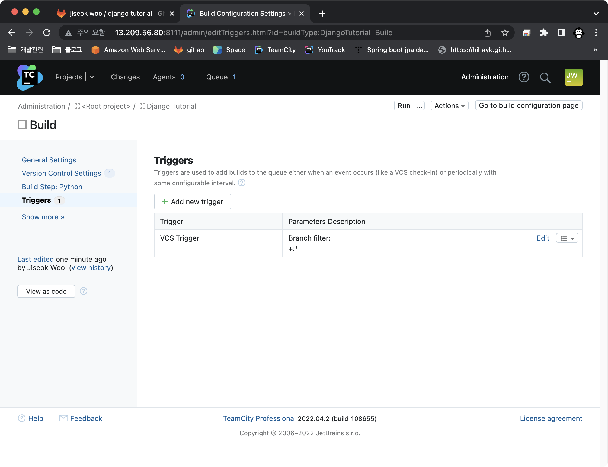Image resolution: width=608 pixels, height=467 pixels.
Task: Click Go to build configuration page
Action: pos(529,106)
